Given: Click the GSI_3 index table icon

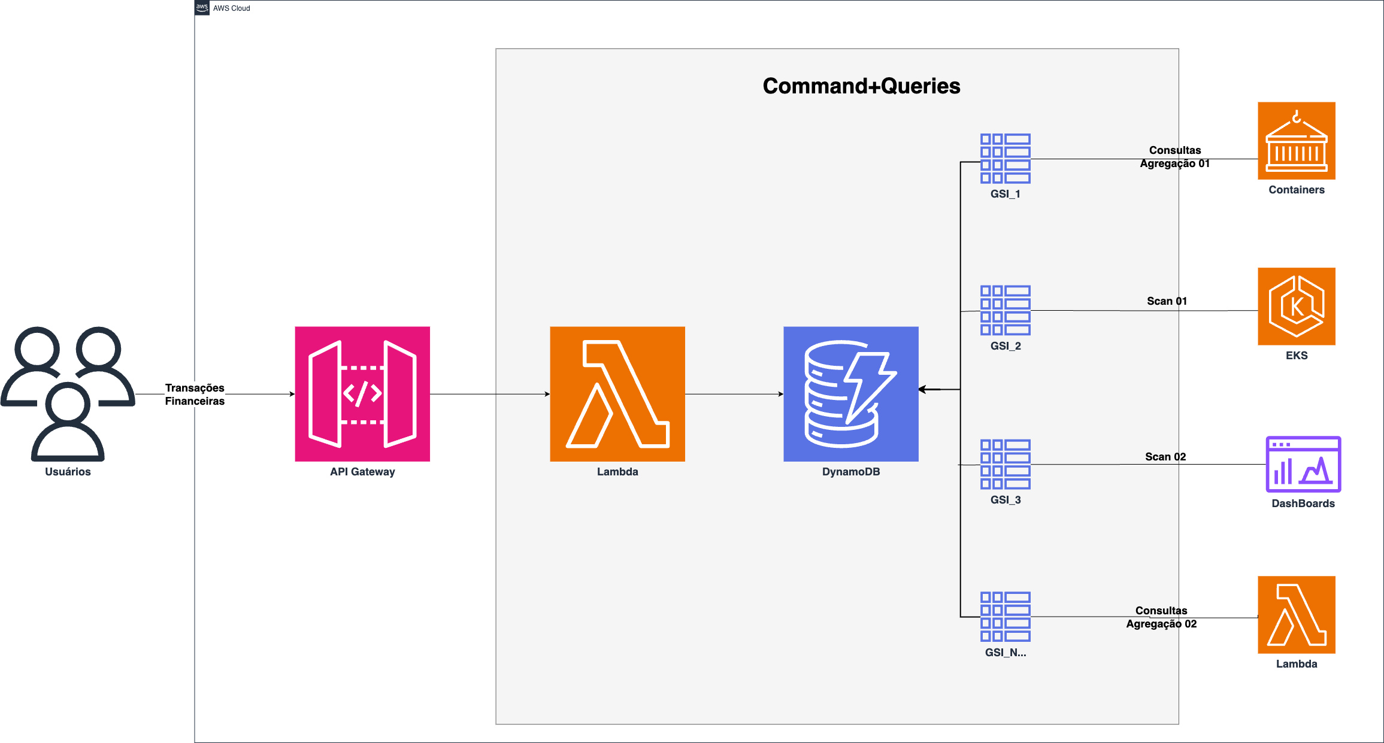Looking at the screenshot, I should pyautogui.click(x=1005, y=464).
